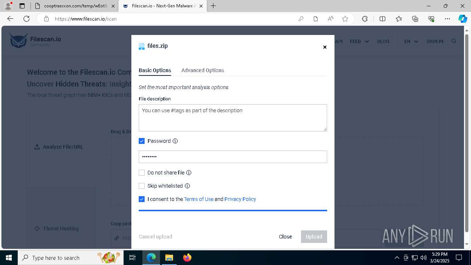This screenshot has width=471, height=265.
Task: Toggle Split screen in Edge
Action: click(382, 19)
